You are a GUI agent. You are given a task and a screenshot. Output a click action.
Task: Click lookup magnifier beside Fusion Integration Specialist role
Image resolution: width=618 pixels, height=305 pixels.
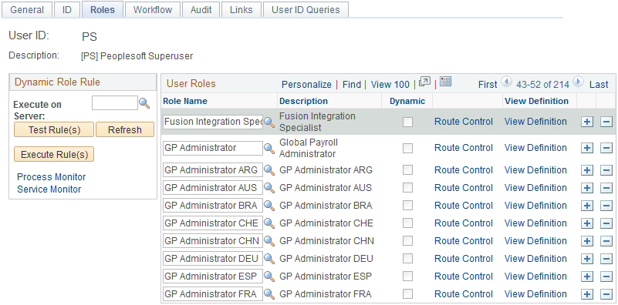click(x=269, y=122)
